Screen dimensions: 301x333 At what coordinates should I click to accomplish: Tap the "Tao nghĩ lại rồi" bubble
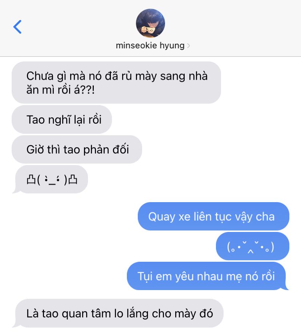pos(62,119)
